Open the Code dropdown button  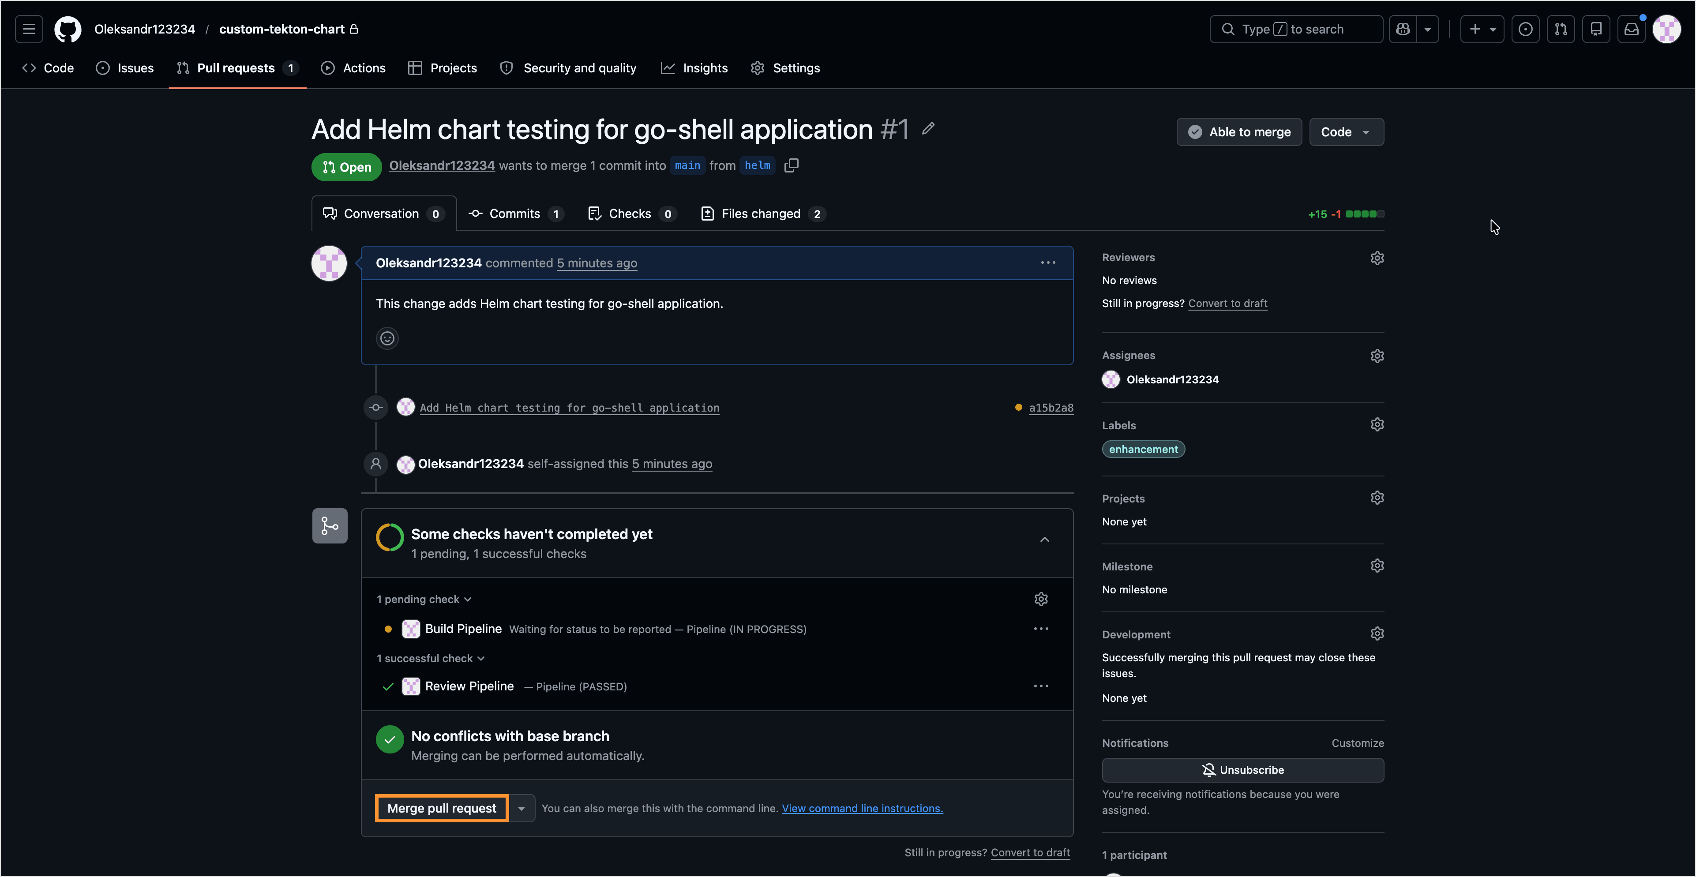1347,131
